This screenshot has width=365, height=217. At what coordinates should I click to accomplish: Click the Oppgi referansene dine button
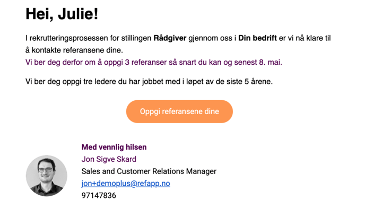click(179, 111)
